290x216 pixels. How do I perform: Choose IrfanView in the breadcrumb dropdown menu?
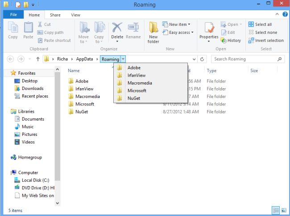150,75
